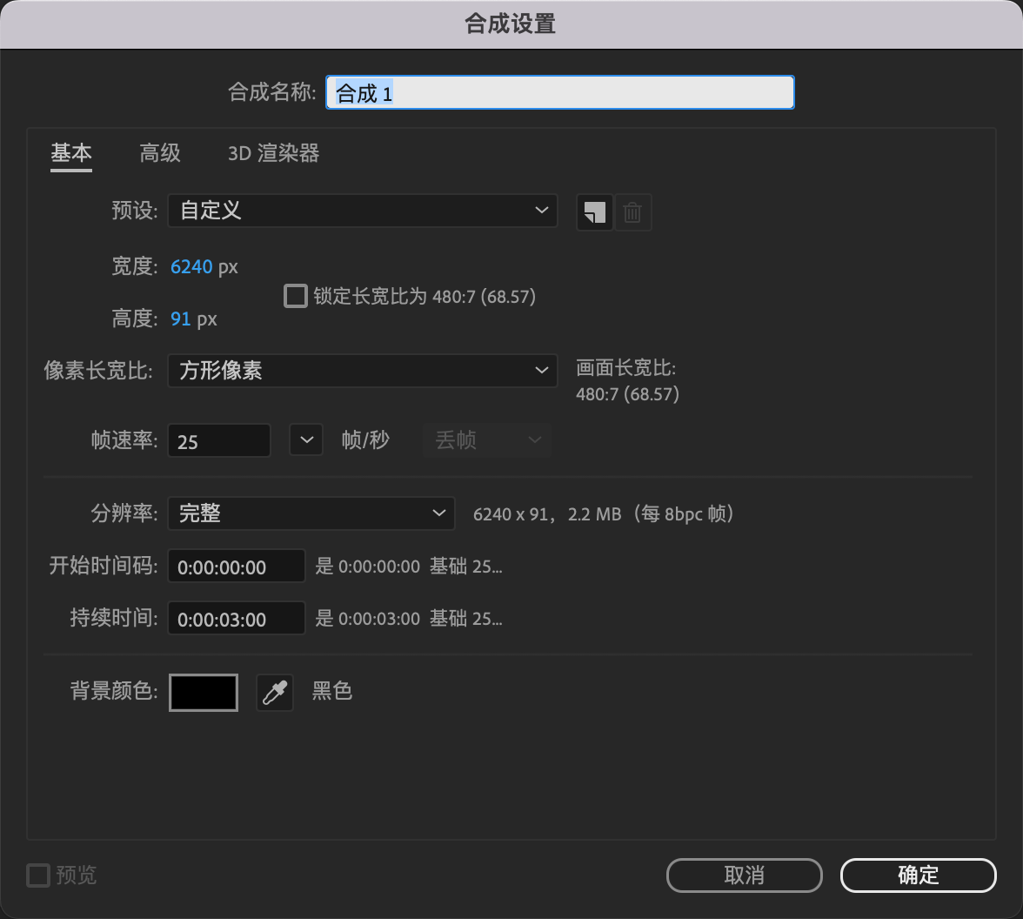The width and height of the screenshot is (1023, 919).
Task: Switch to the 高级 tab
Action: click(x=160, y=153)
